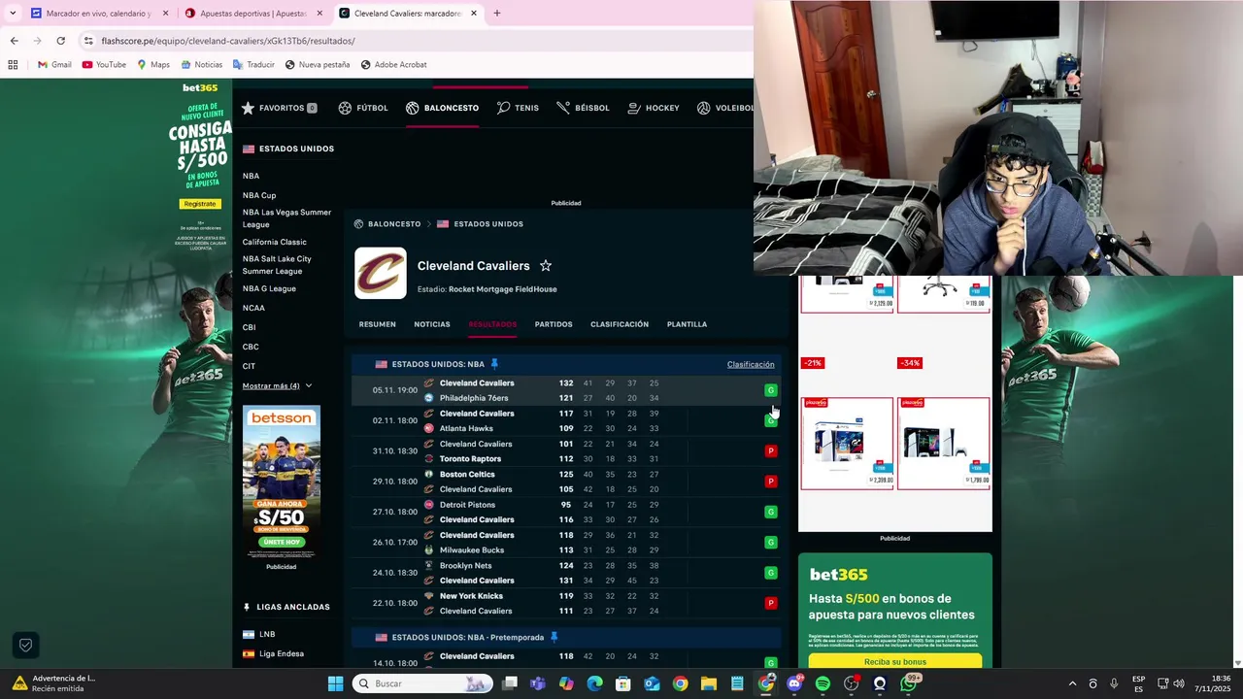Switch to Apuestas deportivas tab

[252, 14]
